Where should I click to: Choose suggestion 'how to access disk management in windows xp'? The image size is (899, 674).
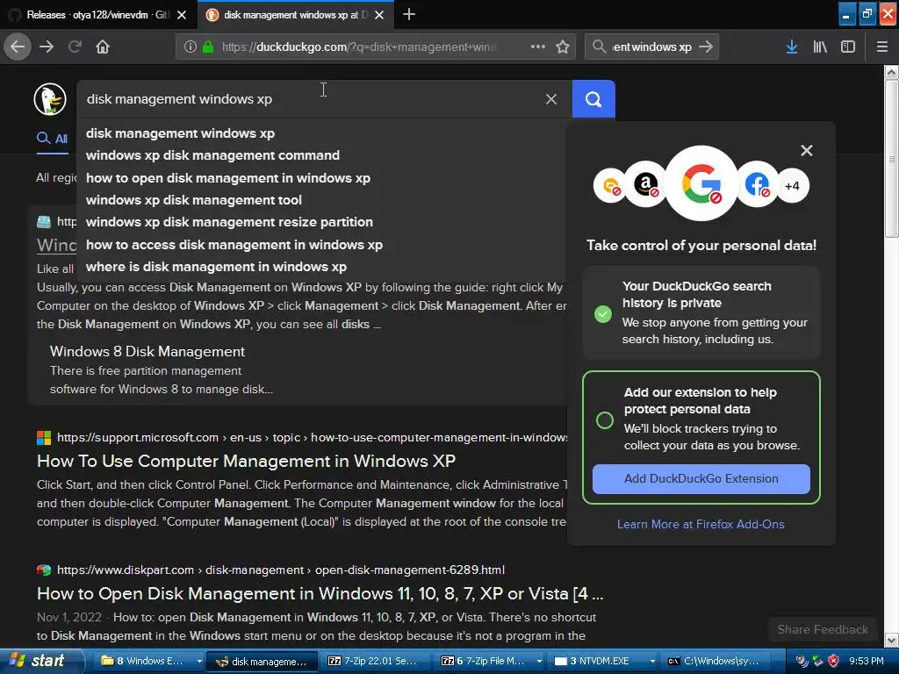click(x=234, y=245)
